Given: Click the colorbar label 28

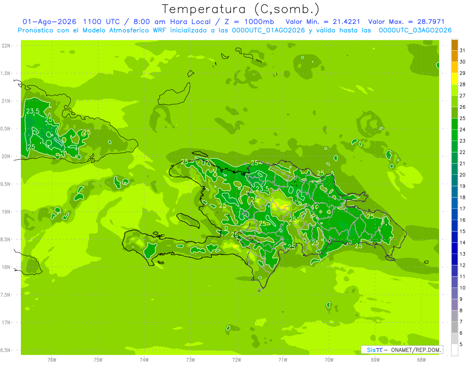Looking at the screenshot, I should coord(462,84).
